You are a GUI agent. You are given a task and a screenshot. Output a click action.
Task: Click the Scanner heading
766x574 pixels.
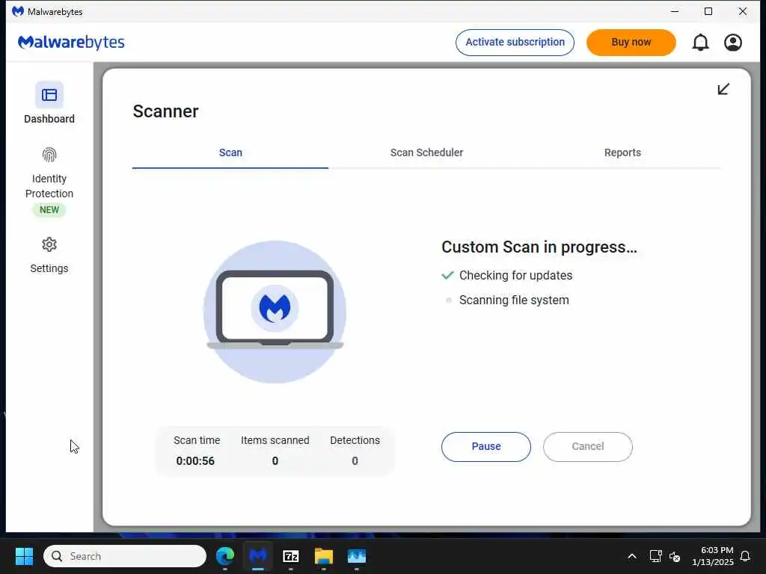tap(165, 111)
